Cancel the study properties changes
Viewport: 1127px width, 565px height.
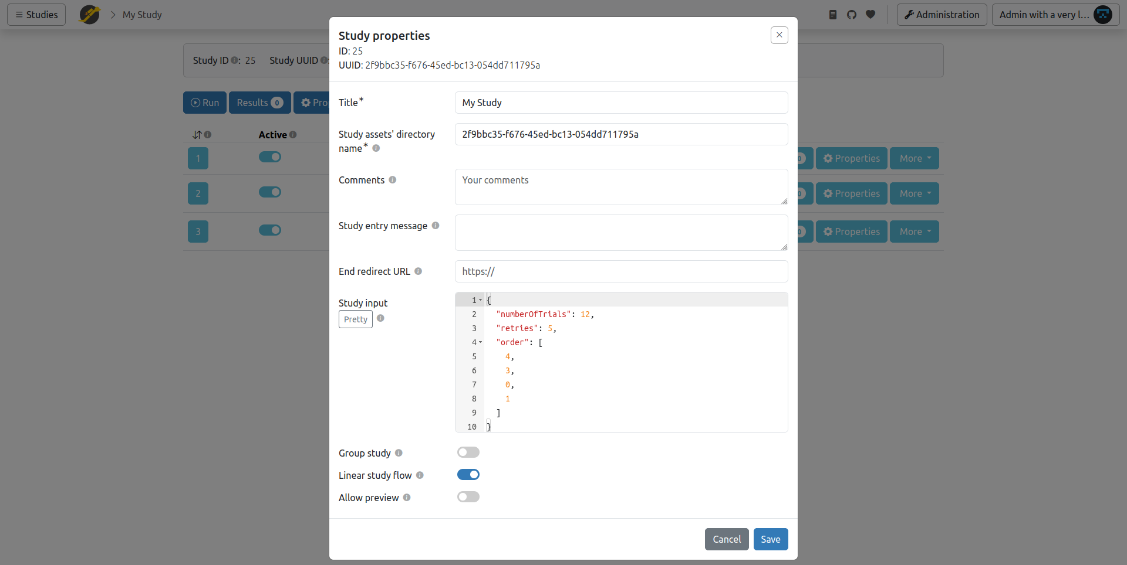(727, 539)
